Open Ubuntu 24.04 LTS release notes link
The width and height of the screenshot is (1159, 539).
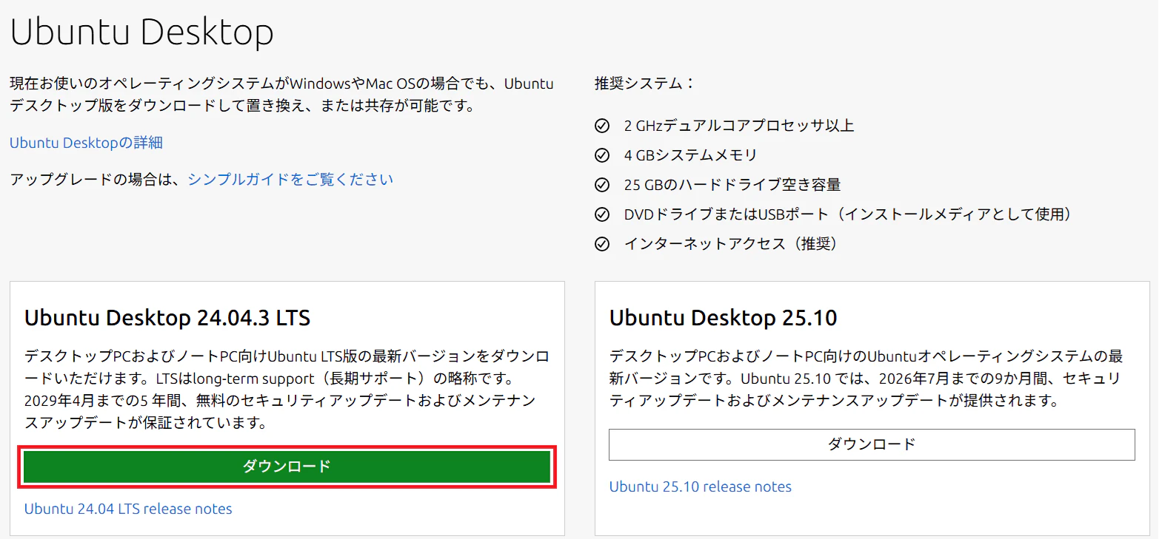pyautogui.click(x=128, y=509)
